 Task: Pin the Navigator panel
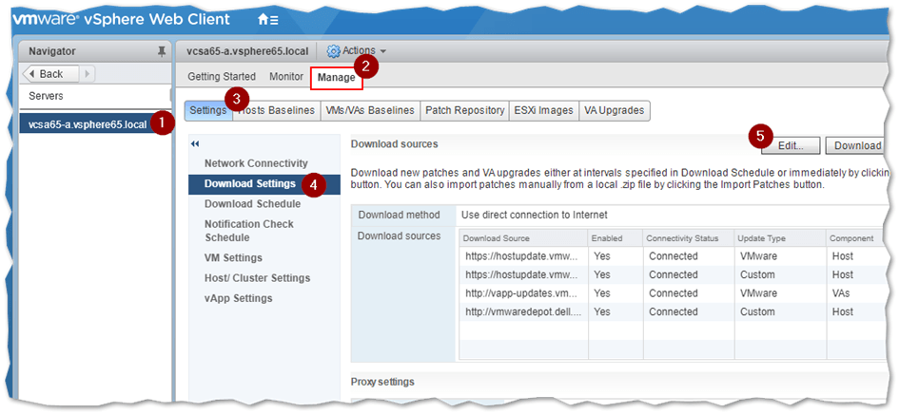(162, 51)
